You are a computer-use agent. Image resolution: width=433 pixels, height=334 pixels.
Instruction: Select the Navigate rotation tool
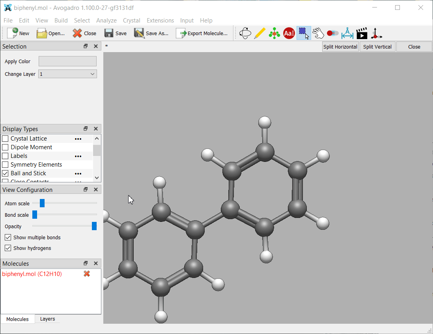point(245,34)
